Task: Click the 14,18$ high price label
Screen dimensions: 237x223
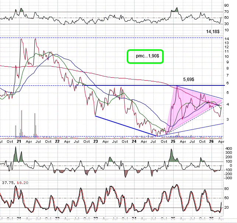Action: 213,32
